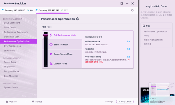Screen dimensions: 175x105
Task: Open 按型号列出的支持功能 help topic
Action: point(153,40)
